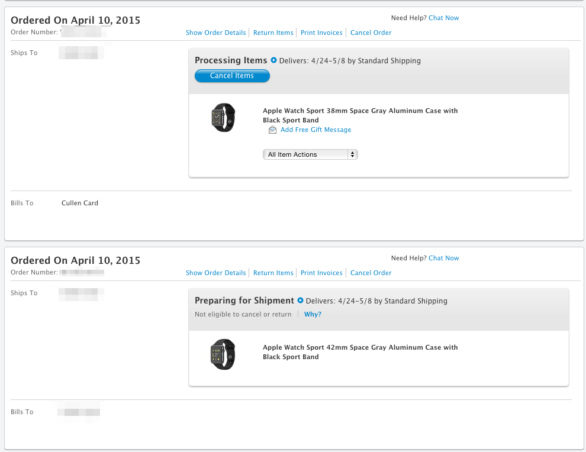Click the blue arrow beside Processing Items
This screenshot has height=452, width=586.
(x=273, y=60)
